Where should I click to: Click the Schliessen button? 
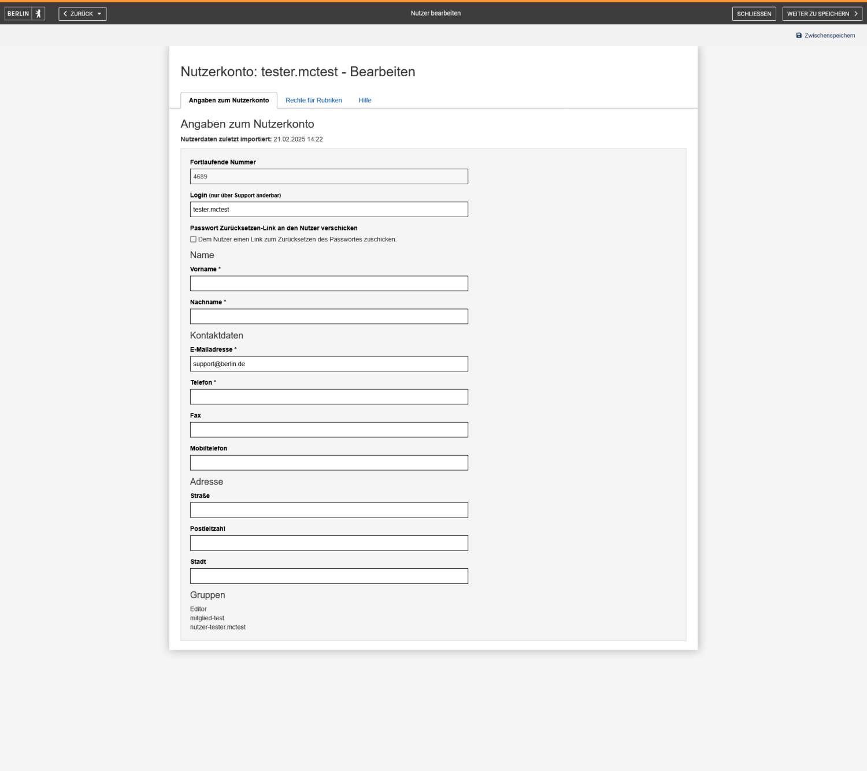pos(754,14)
